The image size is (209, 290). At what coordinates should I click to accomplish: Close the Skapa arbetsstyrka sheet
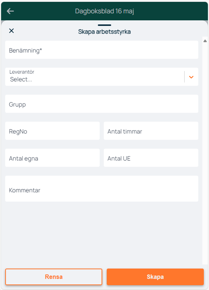click(x=11, y=31)
